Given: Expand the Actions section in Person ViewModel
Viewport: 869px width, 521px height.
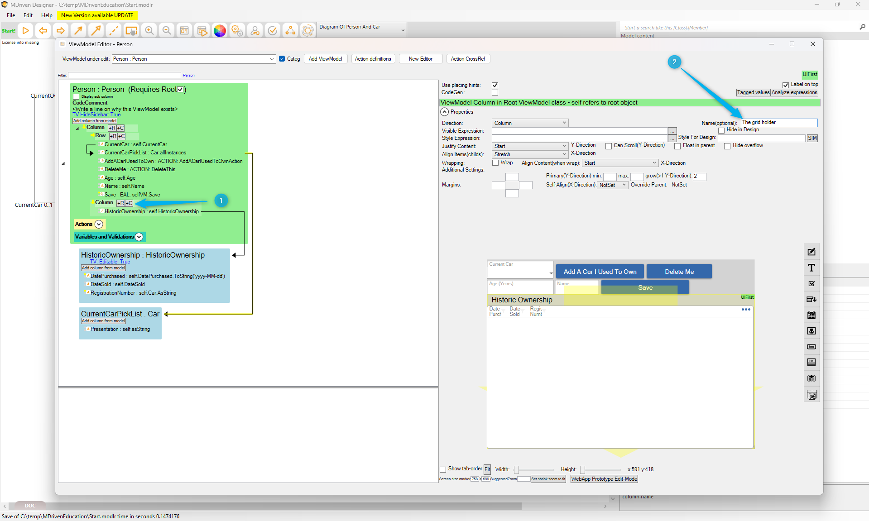Looking at the screenshot, I should coord(99,224).
